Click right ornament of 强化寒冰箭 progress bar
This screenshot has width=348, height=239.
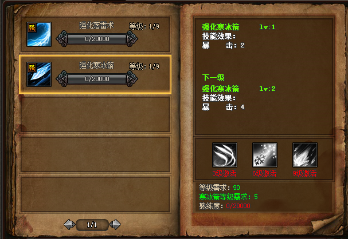tap(132, 79)
